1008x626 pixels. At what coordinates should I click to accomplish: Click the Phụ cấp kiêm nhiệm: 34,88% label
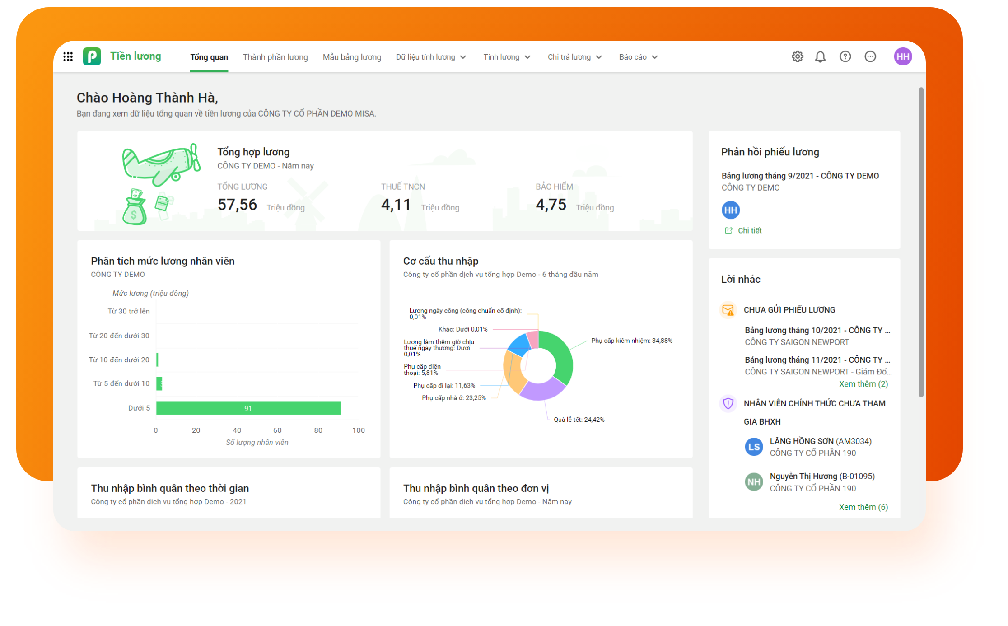pyautogui.click(x=631, y=341)
